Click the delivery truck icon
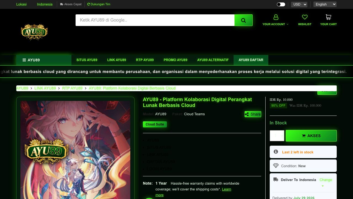The image size is (353, 199). click(x=276, y=180)
